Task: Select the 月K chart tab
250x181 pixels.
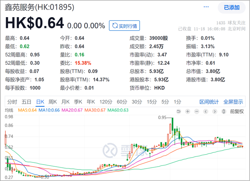Action: tap(65, 102)
